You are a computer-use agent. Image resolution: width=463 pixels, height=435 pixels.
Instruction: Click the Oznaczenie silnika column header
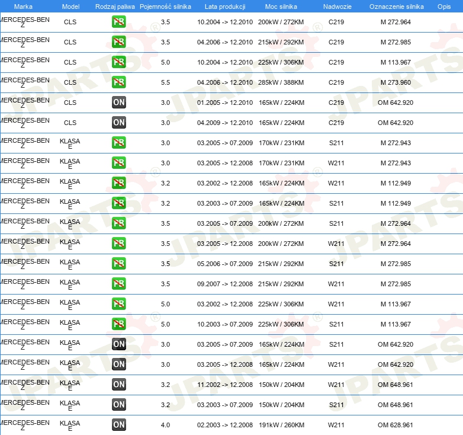(x=396, y=7)
